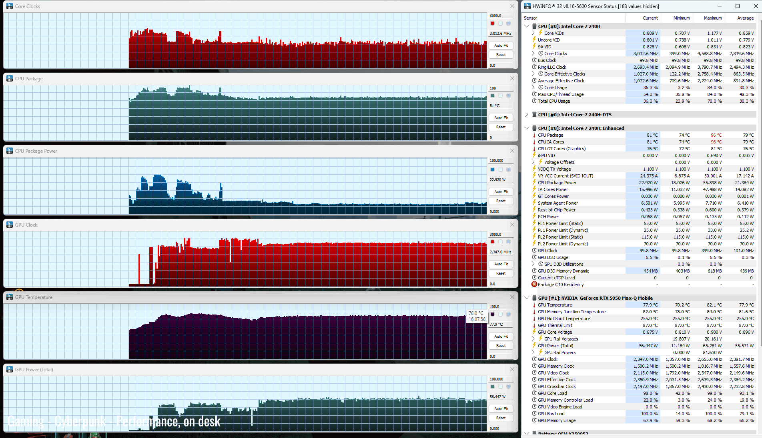Expand the Voltage Offsets row

click(533, 162)
